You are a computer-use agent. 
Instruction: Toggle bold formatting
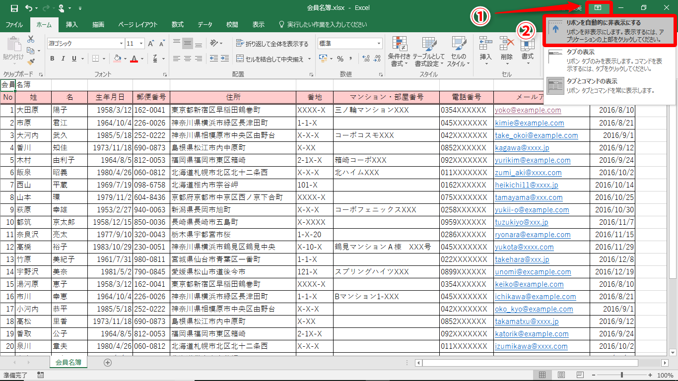click(52, 59)
